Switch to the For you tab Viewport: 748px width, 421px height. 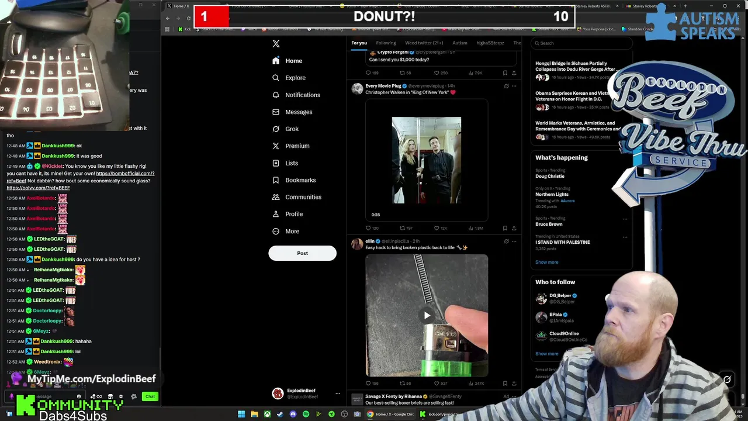point(359,43)
